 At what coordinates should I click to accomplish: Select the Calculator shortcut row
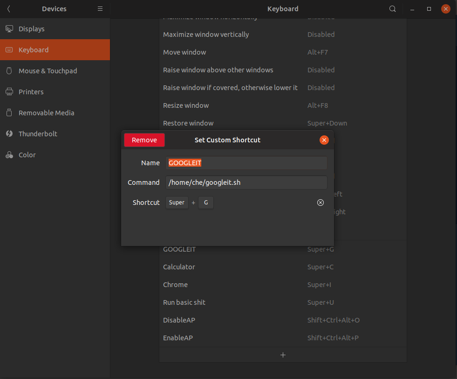(x=283, y=267)
